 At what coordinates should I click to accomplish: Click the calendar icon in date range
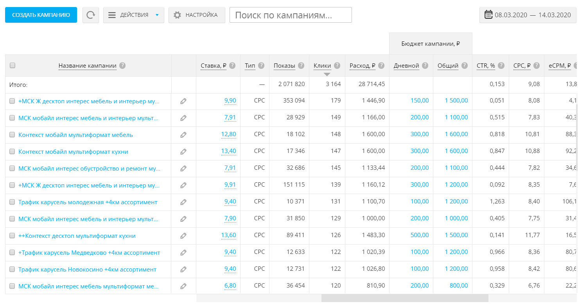pyautogui.click(x=488, y=15)
